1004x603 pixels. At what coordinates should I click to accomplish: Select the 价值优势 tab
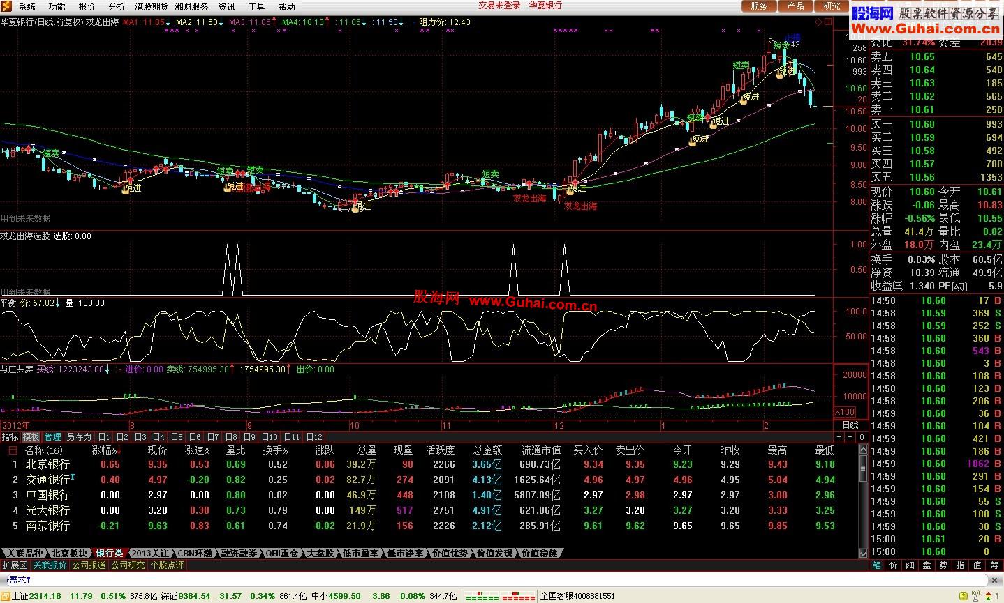point(450,553)
